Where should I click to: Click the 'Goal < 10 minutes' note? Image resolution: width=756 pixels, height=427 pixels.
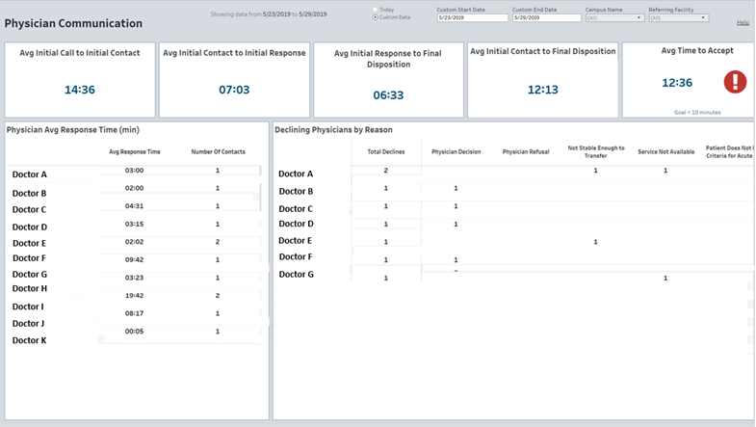[x=697, y=112]
